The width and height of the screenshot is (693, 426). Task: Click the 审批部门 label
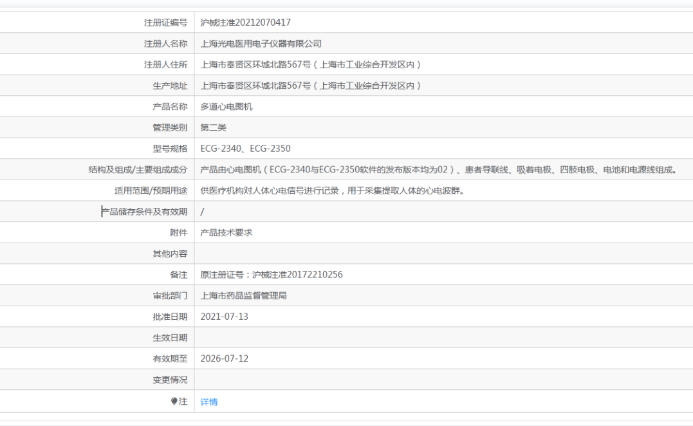pos(170,295)
